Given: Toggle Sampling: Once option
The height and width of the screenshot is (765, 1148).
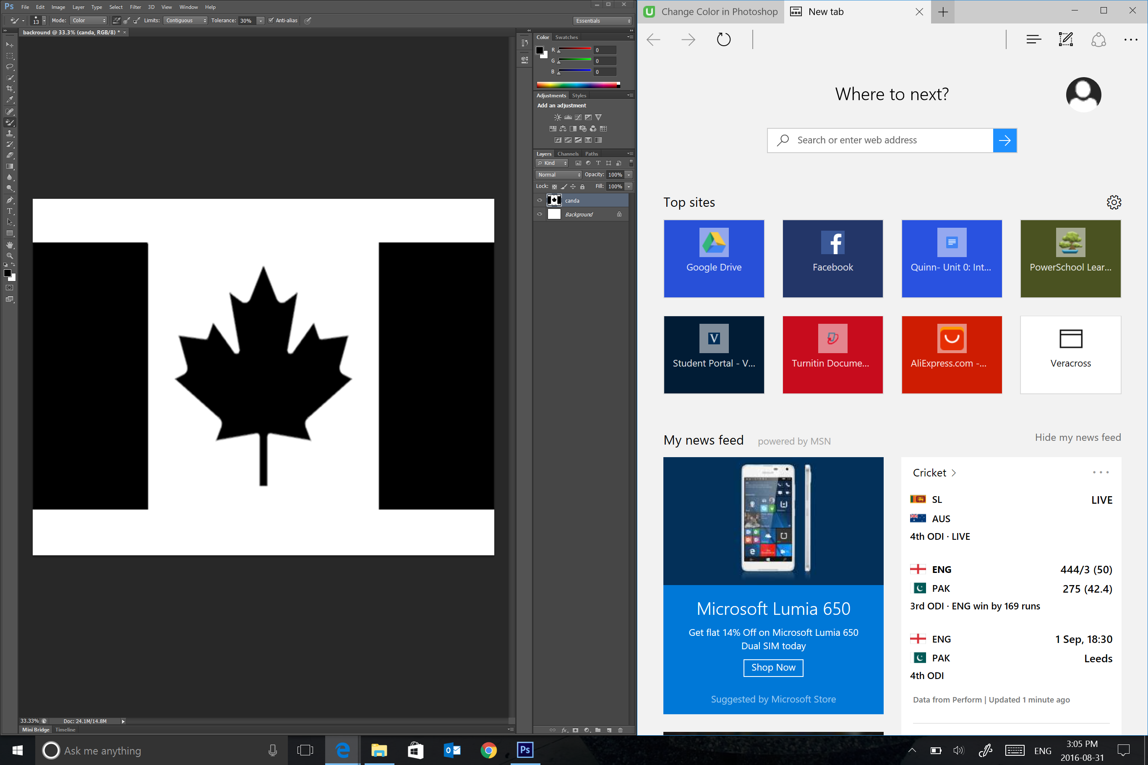Looking at the screenshot, I should coord(126,21).
